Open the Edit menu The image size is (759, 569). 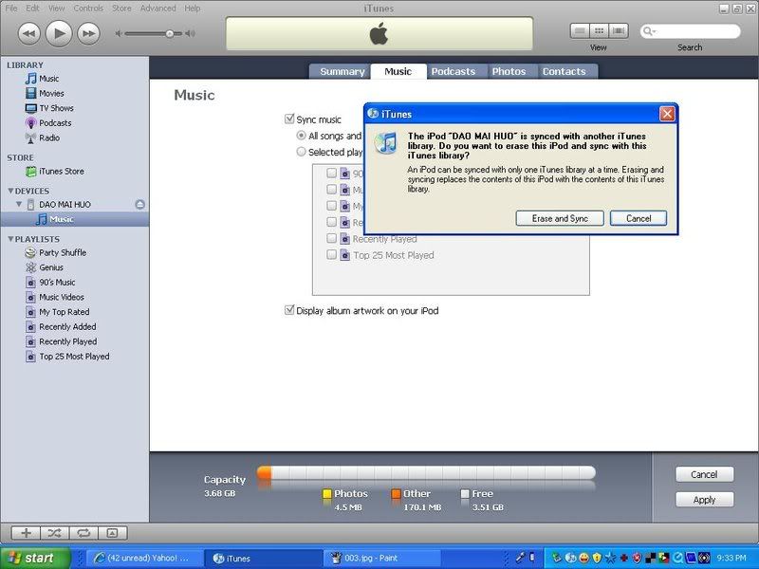click(x=32, y=9)
